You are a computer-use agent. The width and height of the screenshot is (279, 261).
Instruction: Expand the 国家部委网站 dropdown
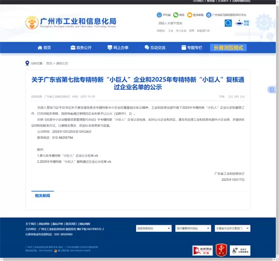154,228
